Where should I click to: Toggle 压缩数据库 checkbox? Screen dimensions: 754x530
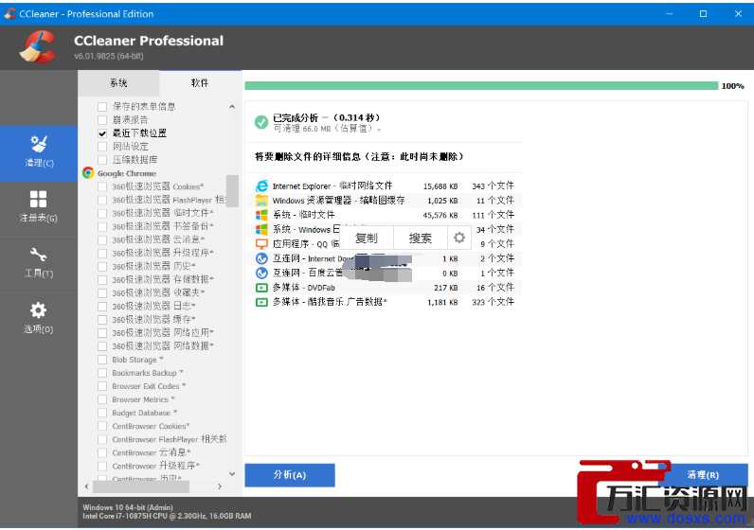(x=102, y=160)
